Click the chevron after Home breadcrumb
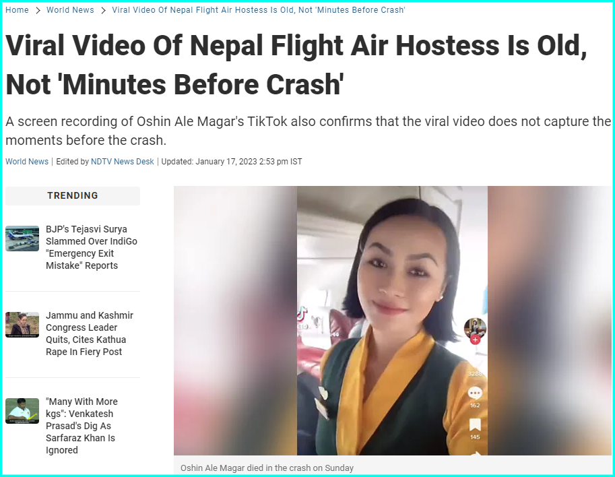 tap(38, 11)
